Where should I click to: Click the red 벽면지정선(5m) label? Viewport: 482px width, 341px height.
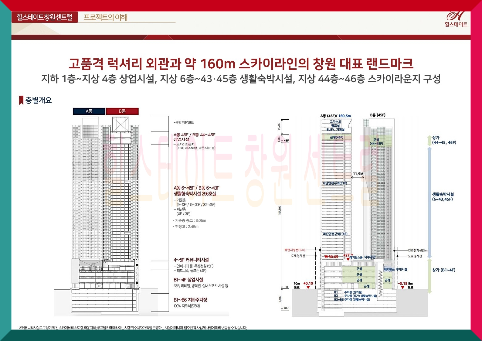point(295,250)
